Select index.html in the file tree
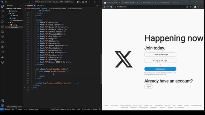The height and width of the screenshot is (115, 205). 14,27
